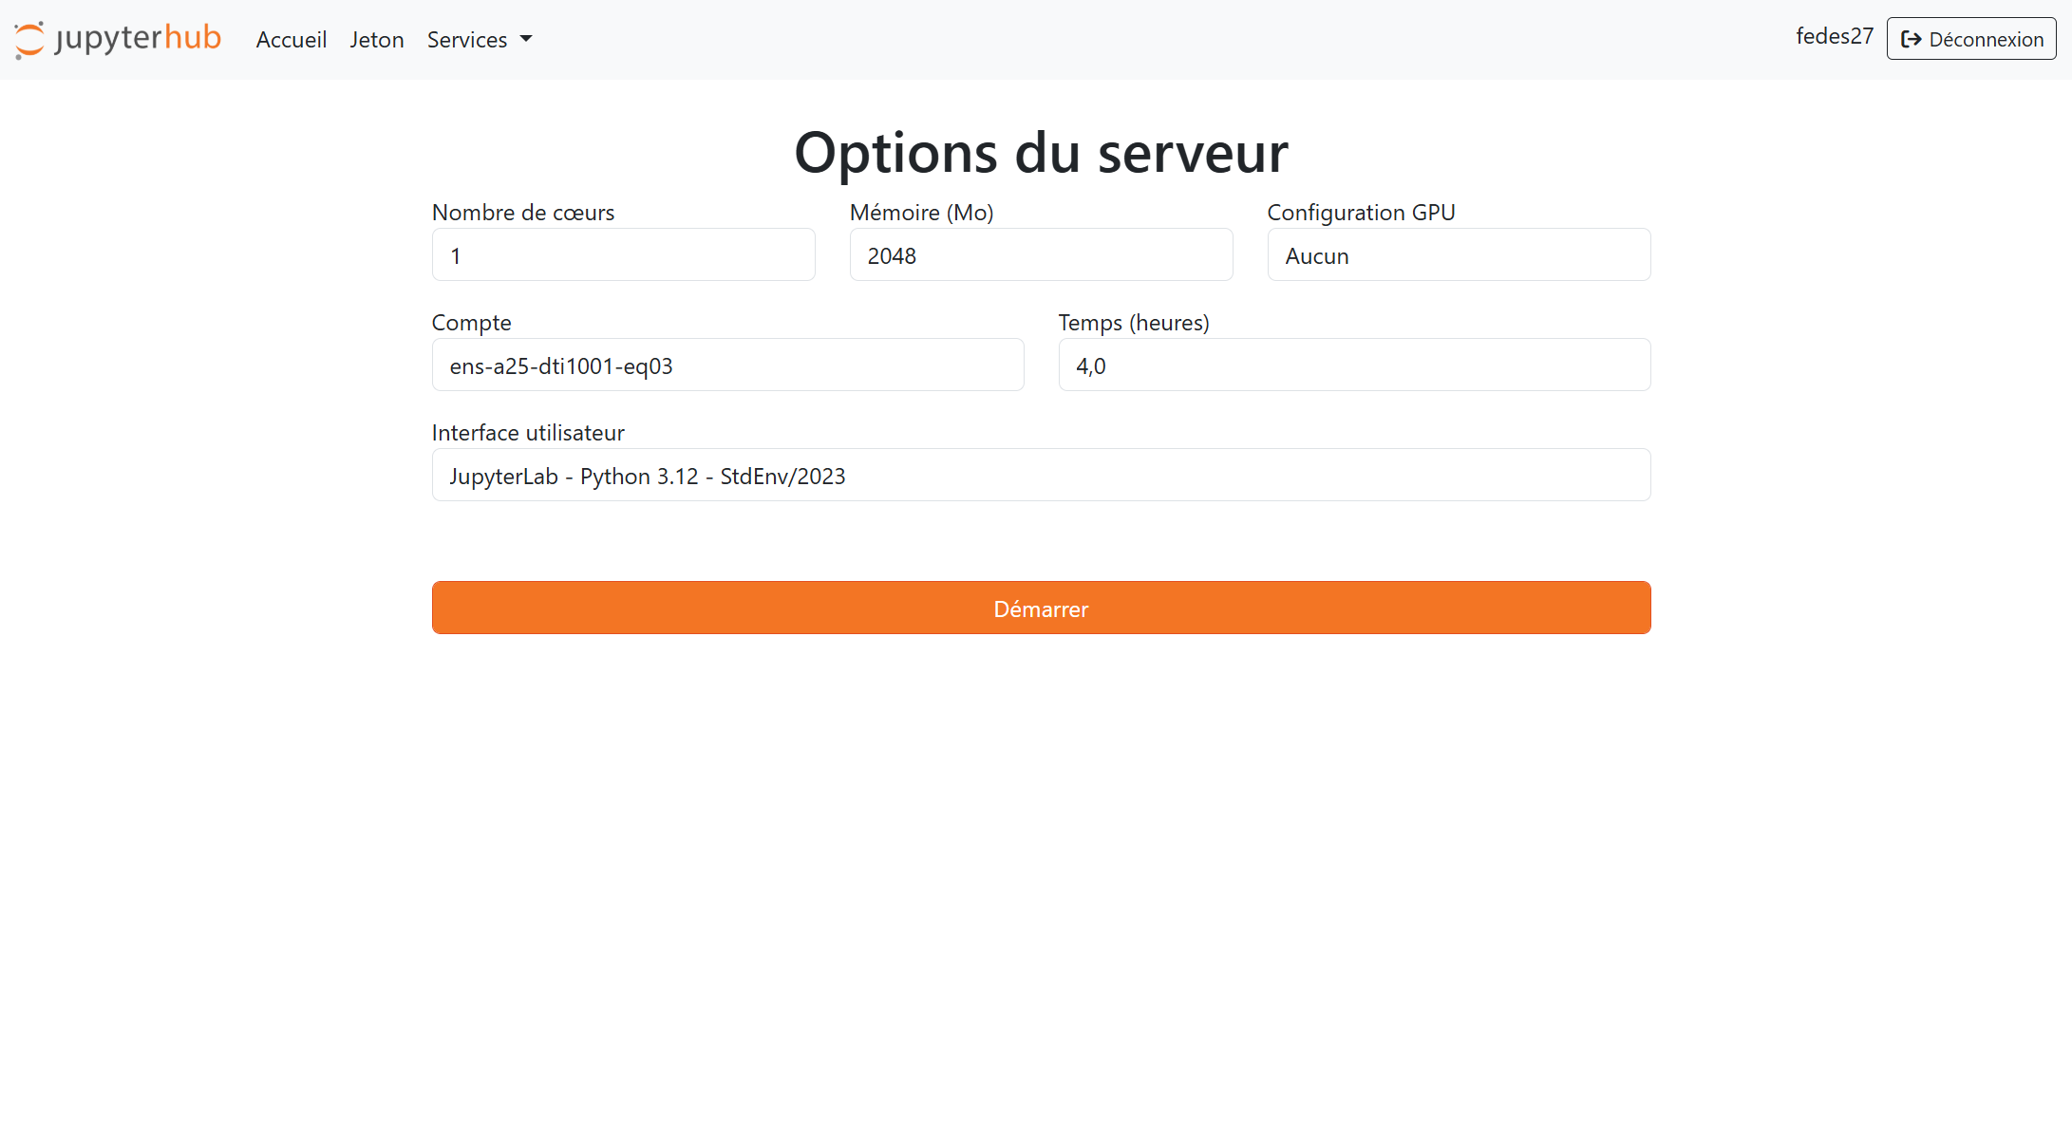The image size is (2072, 1124).
Task: Click the username fedes27
Action: coord(1833,37)
